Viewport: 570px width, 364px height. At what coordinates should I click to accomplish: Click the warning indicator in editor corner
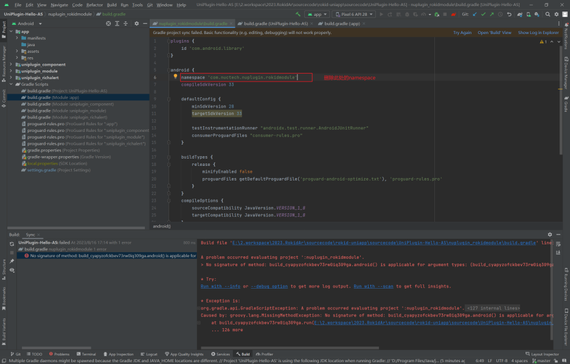click(x=543, y=42)
